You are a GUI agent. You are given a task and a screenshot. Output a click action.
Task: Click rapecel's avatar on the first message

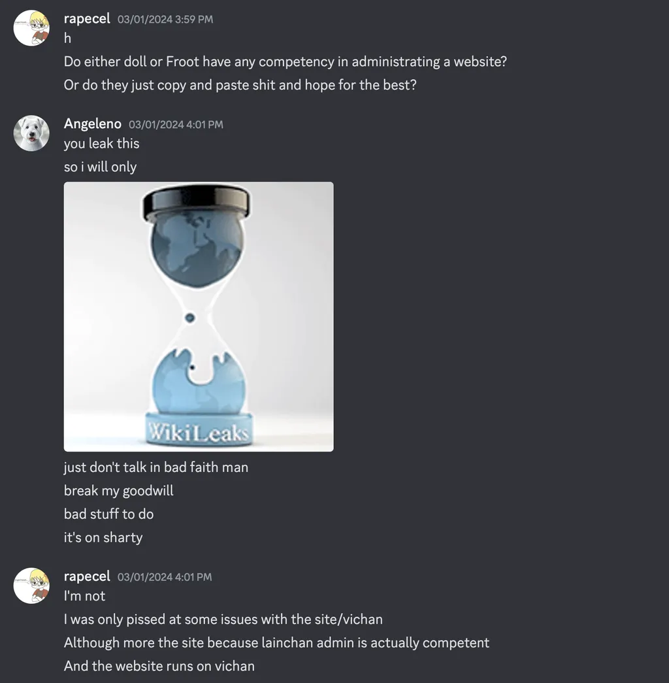[x=31, y=28]
